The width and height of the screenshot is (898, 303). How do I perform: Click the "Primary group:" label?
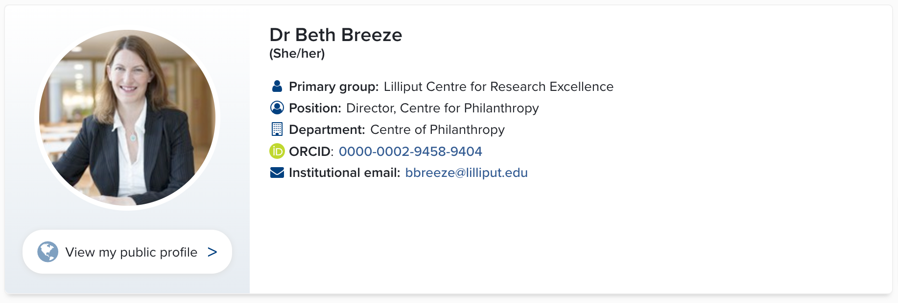[x=334, y=87]
